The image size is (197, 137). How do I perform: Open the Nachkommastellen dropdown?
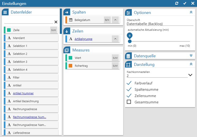[190, 75]
